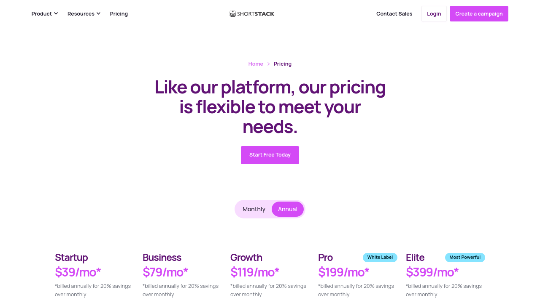Click the White Label badge

pos(380,258)
